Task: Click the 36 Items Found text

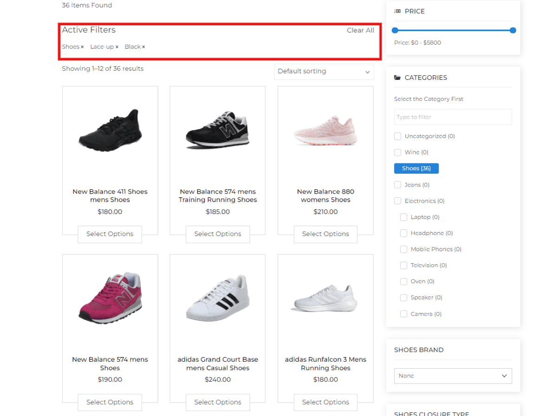Action: pos(87,5)
